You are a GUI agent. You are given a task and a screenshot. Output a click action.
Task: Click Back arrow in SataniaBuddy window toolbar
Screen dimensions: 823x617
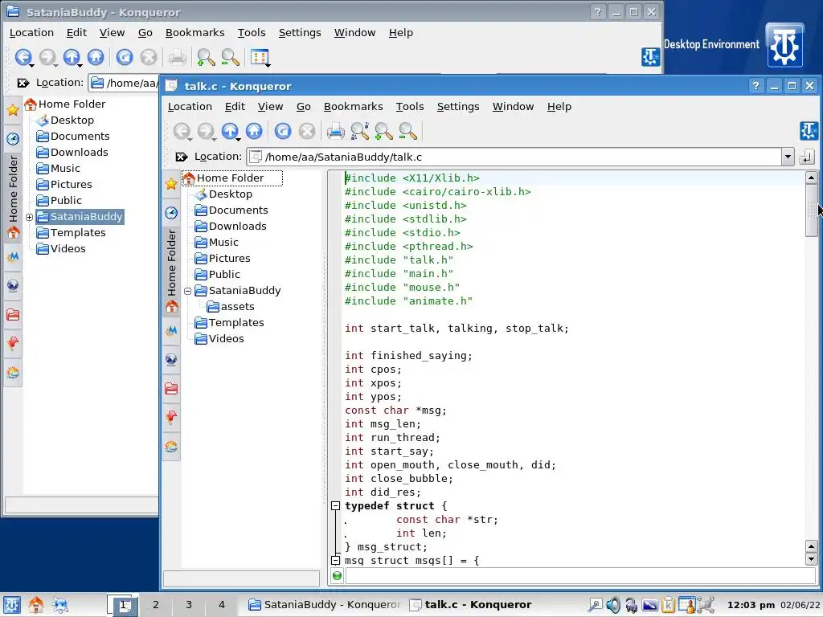pyautogui.click(x=23, y=57)
